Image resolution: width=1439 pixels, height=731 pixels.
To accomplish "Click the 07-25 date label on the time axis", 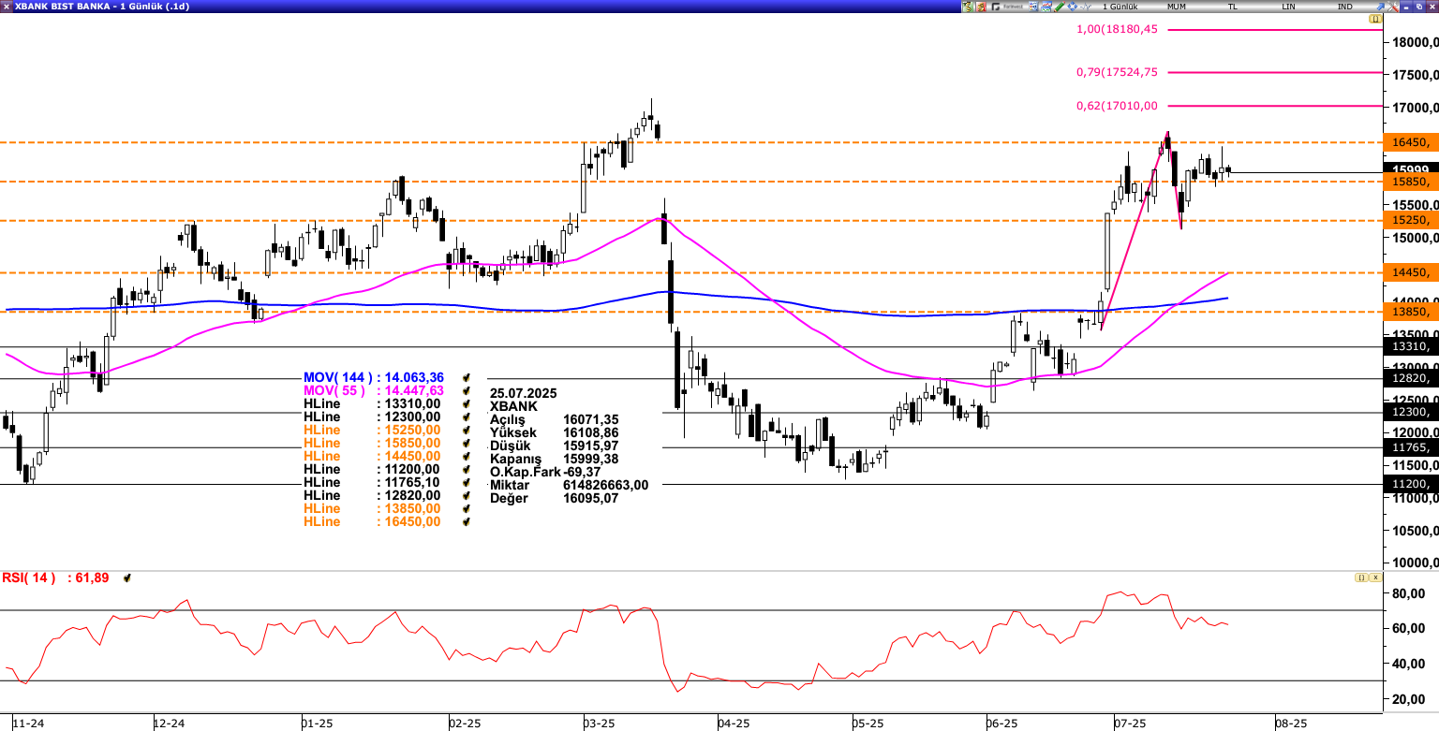I will 1131,724.
